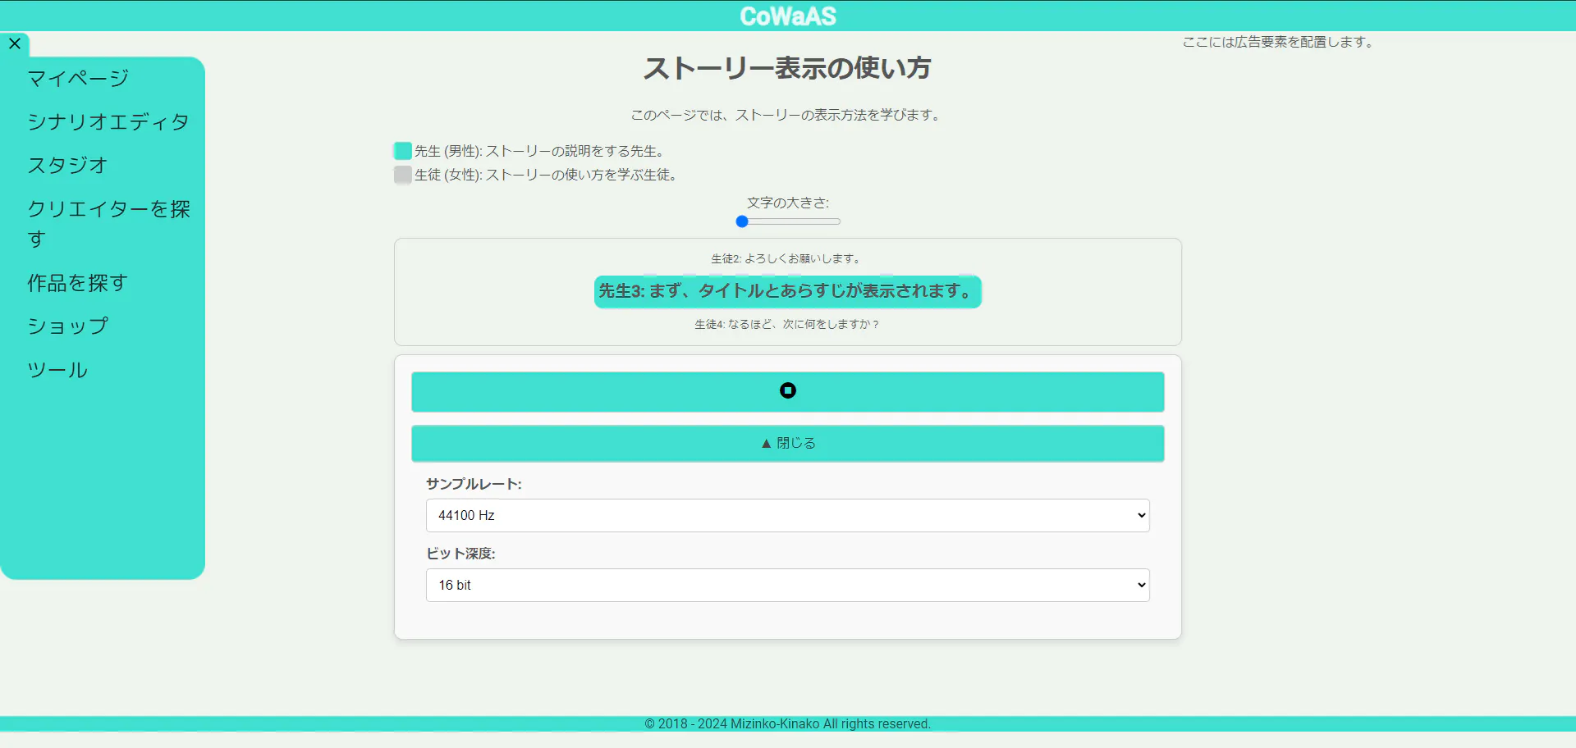The width and height of the screenshot is (1576, 748).
Task: Click the 生徒4 なるほど dialogue line
Action: coord(787,324)
